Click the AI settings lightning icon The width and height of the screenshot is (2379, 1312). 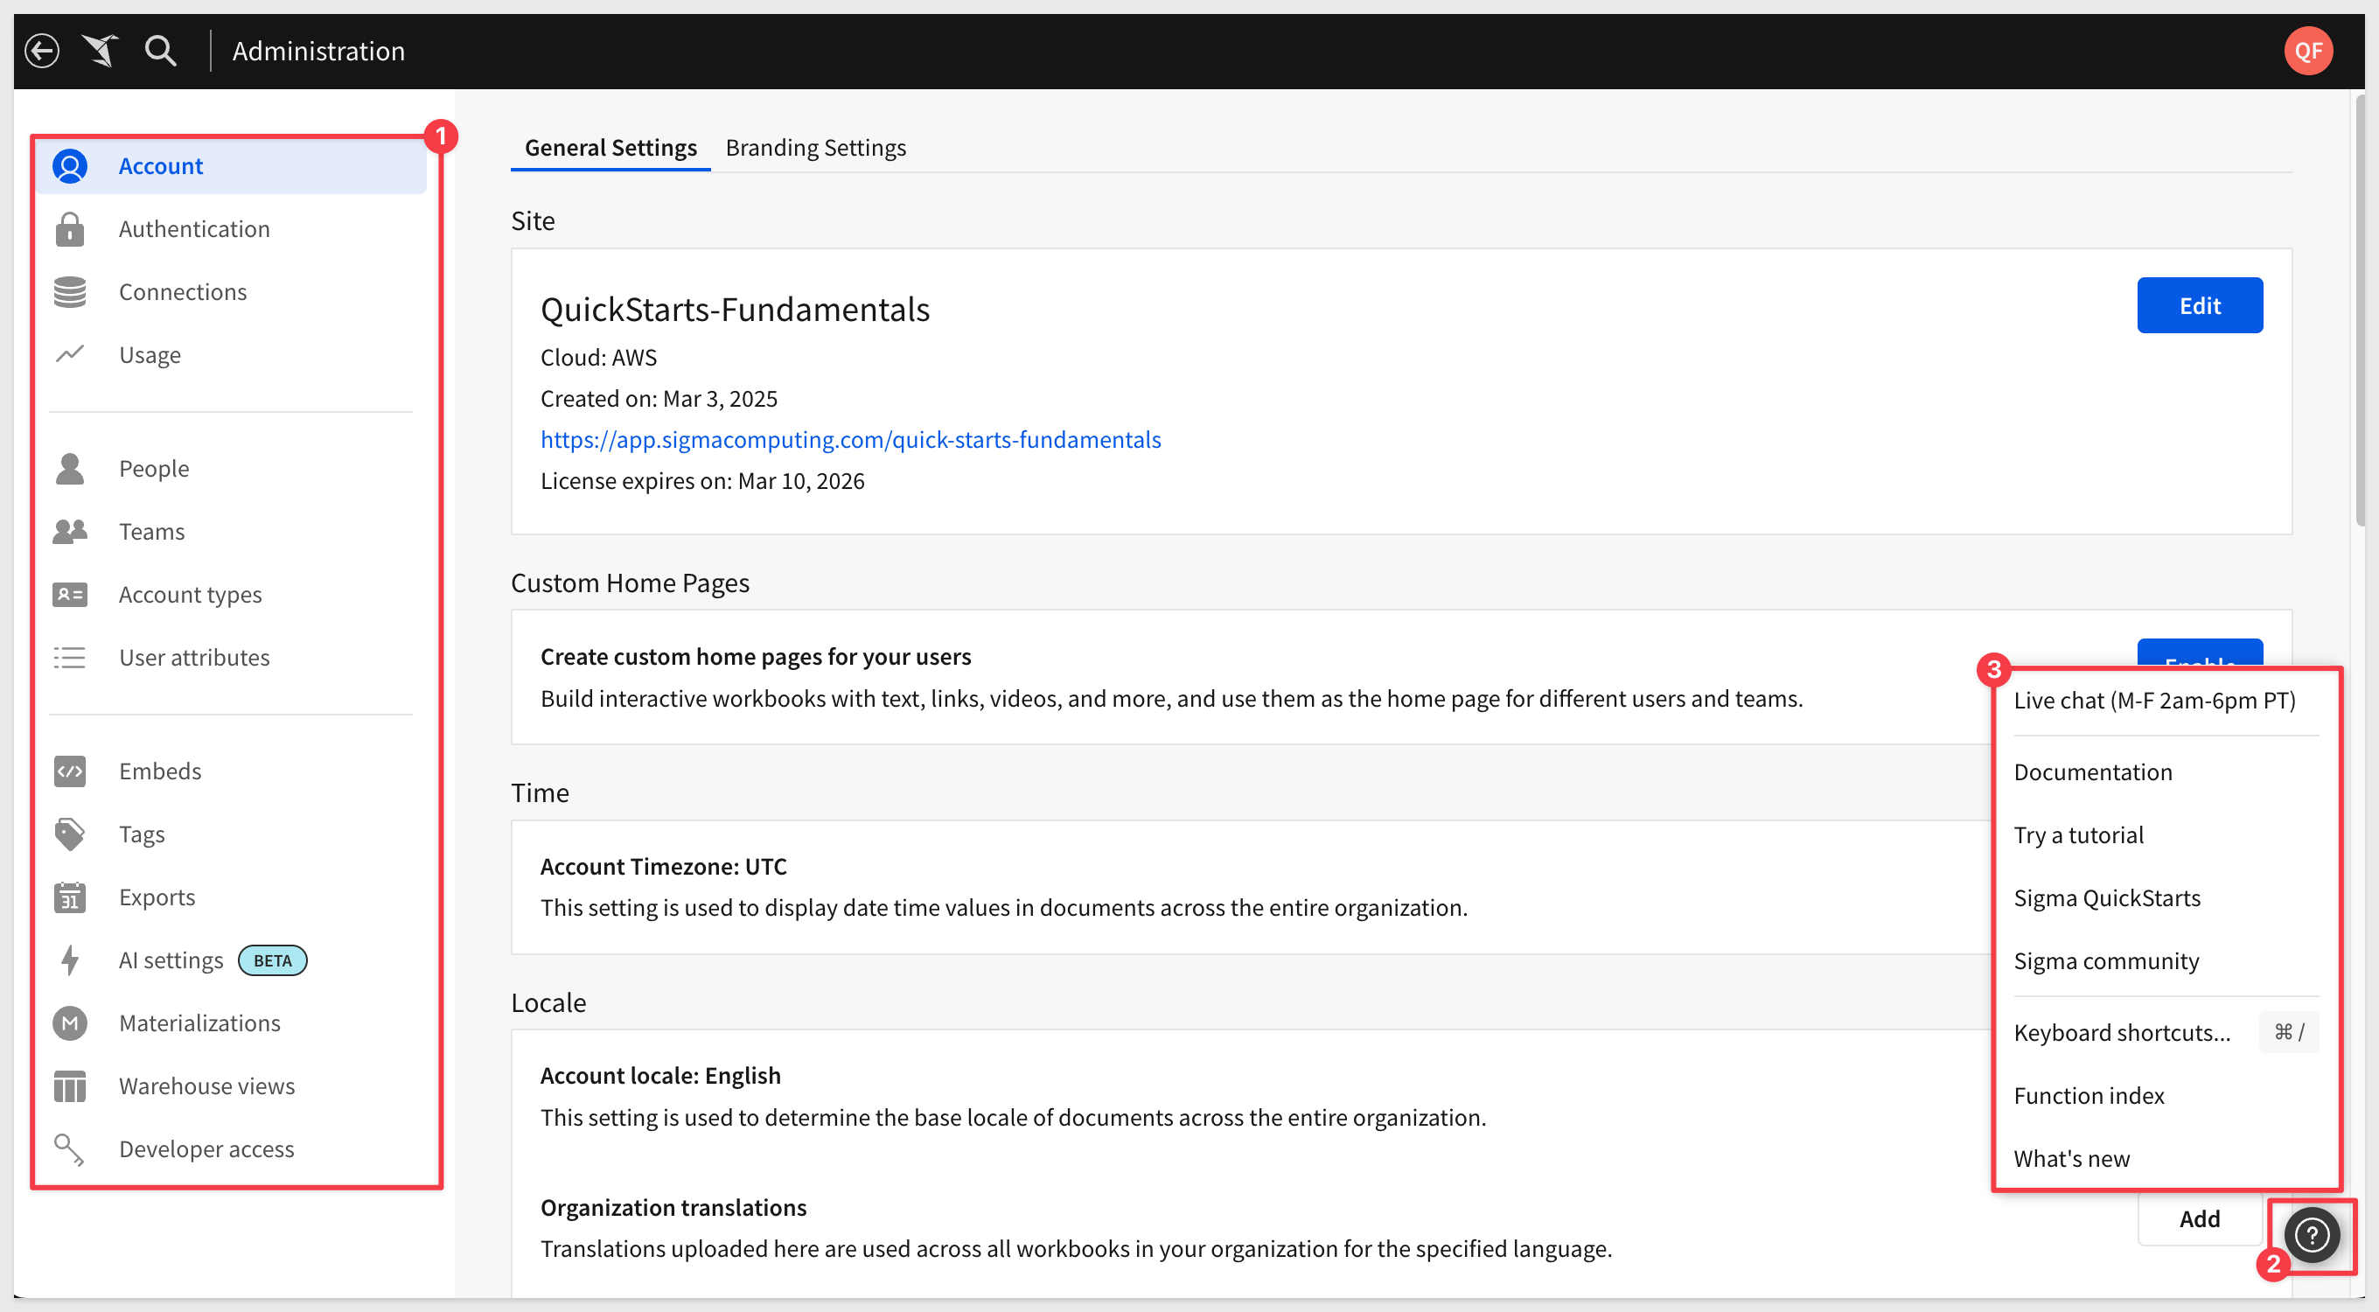(70, 960)
